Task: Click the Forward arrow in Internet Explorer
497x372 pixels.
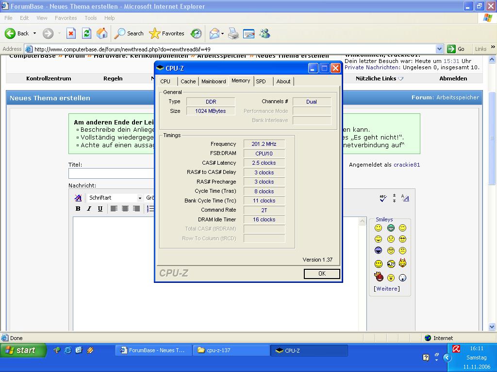Action: [x=48, y=33]
